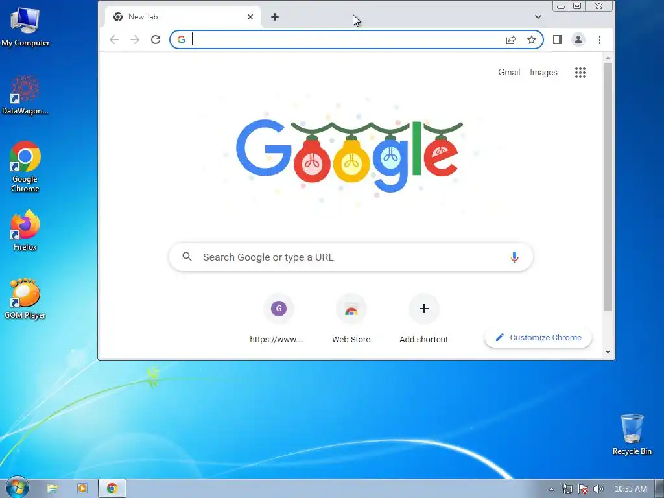Click the magnifier icon in search box
Viewport: 664px width, 498px height.
(x=187, y=257)
